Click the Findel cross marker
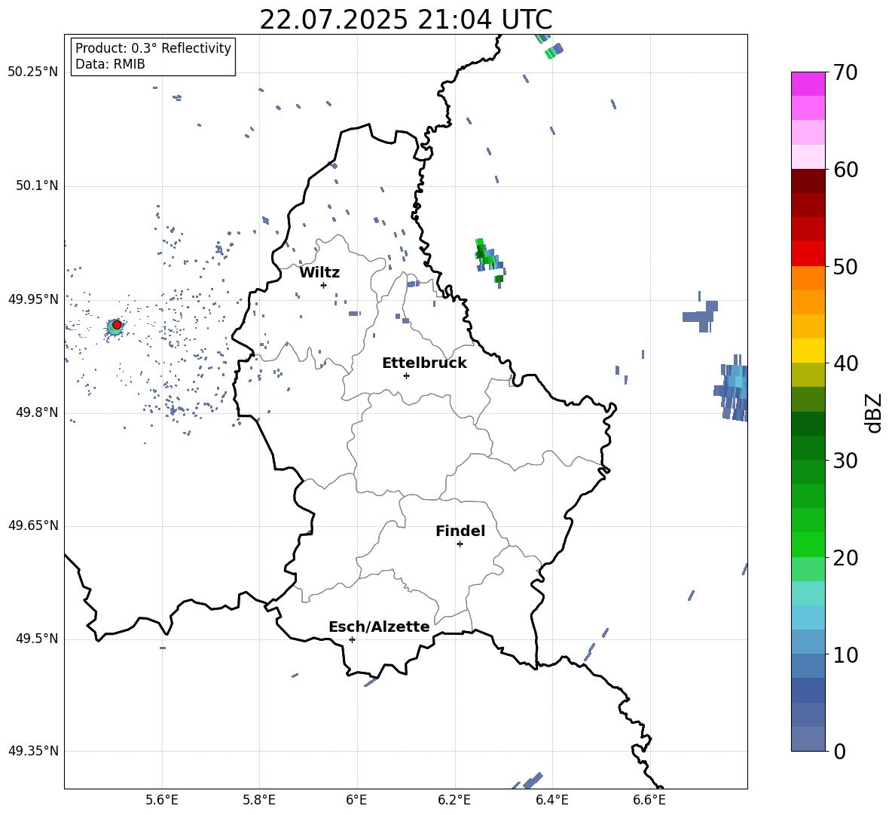This screenshot has height=815, width=892. (460, 544)
